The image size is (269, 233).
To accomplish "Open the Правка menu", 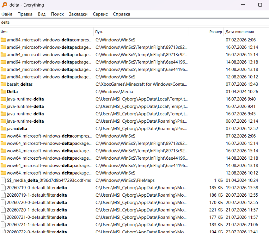I will (25, 14).
